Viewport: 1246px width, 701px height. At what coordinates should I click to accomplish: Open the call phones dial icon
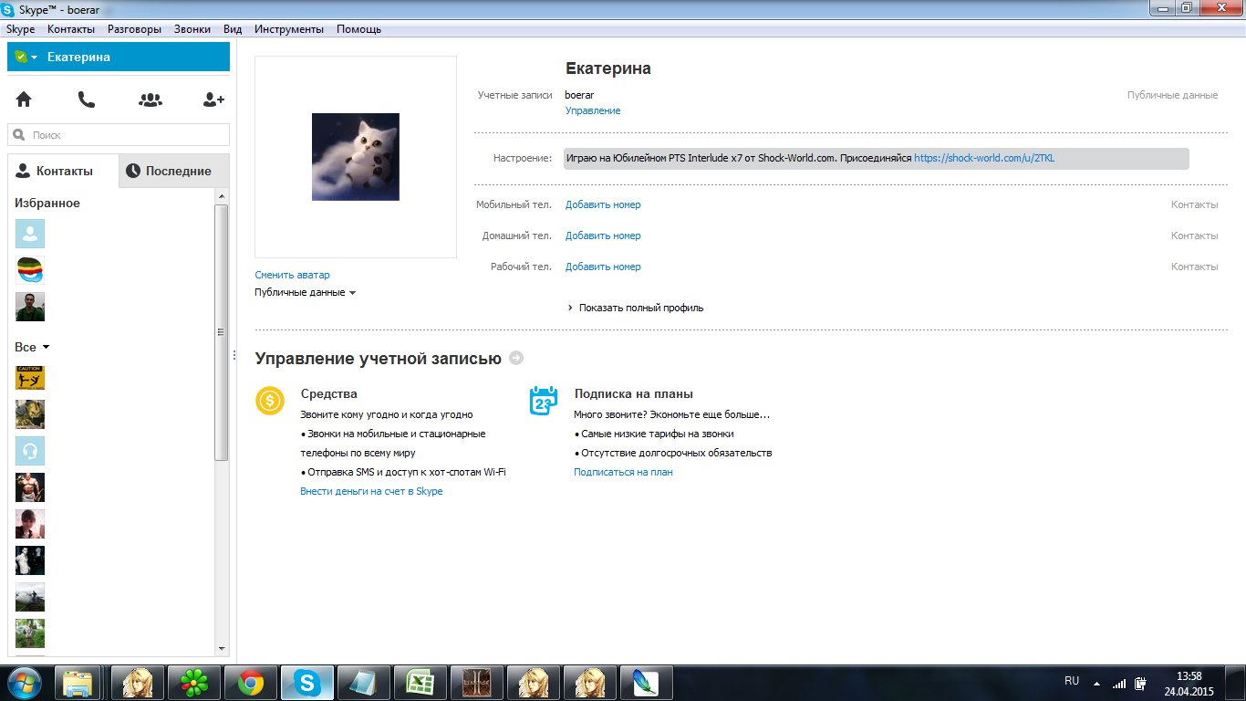pos(87,99)
